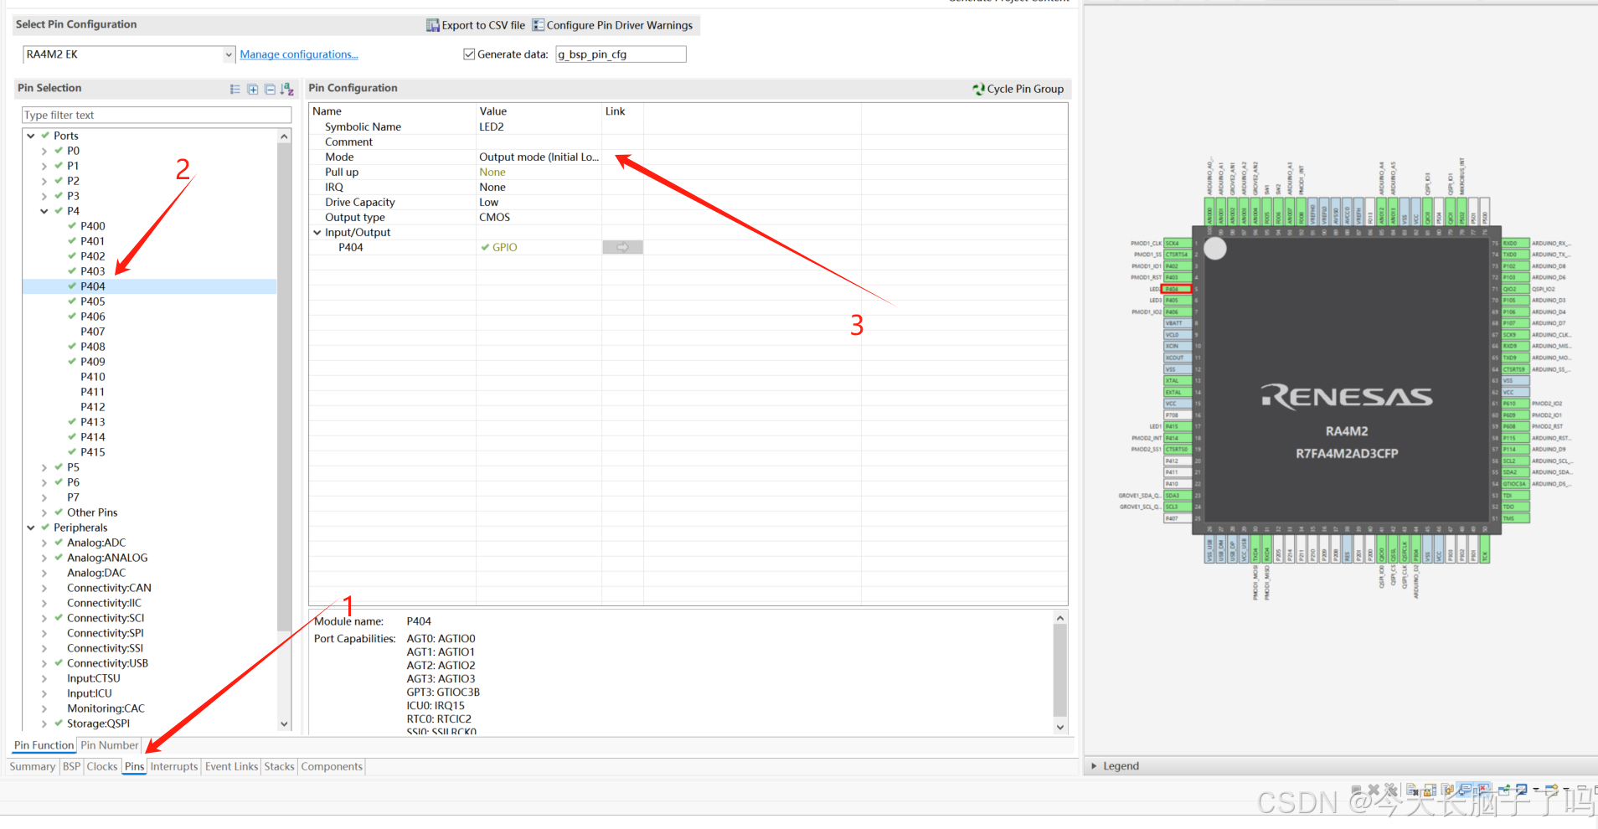Click the flat layout icon in Pin Selection

pos(235,89)
